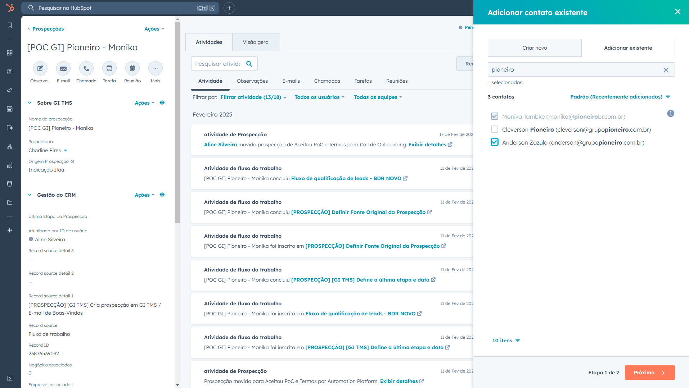The height and width of the screenshot is (388, 689).
Task: Open the Ações dropdown in Gestão do CRM
Action: [144, 195]
